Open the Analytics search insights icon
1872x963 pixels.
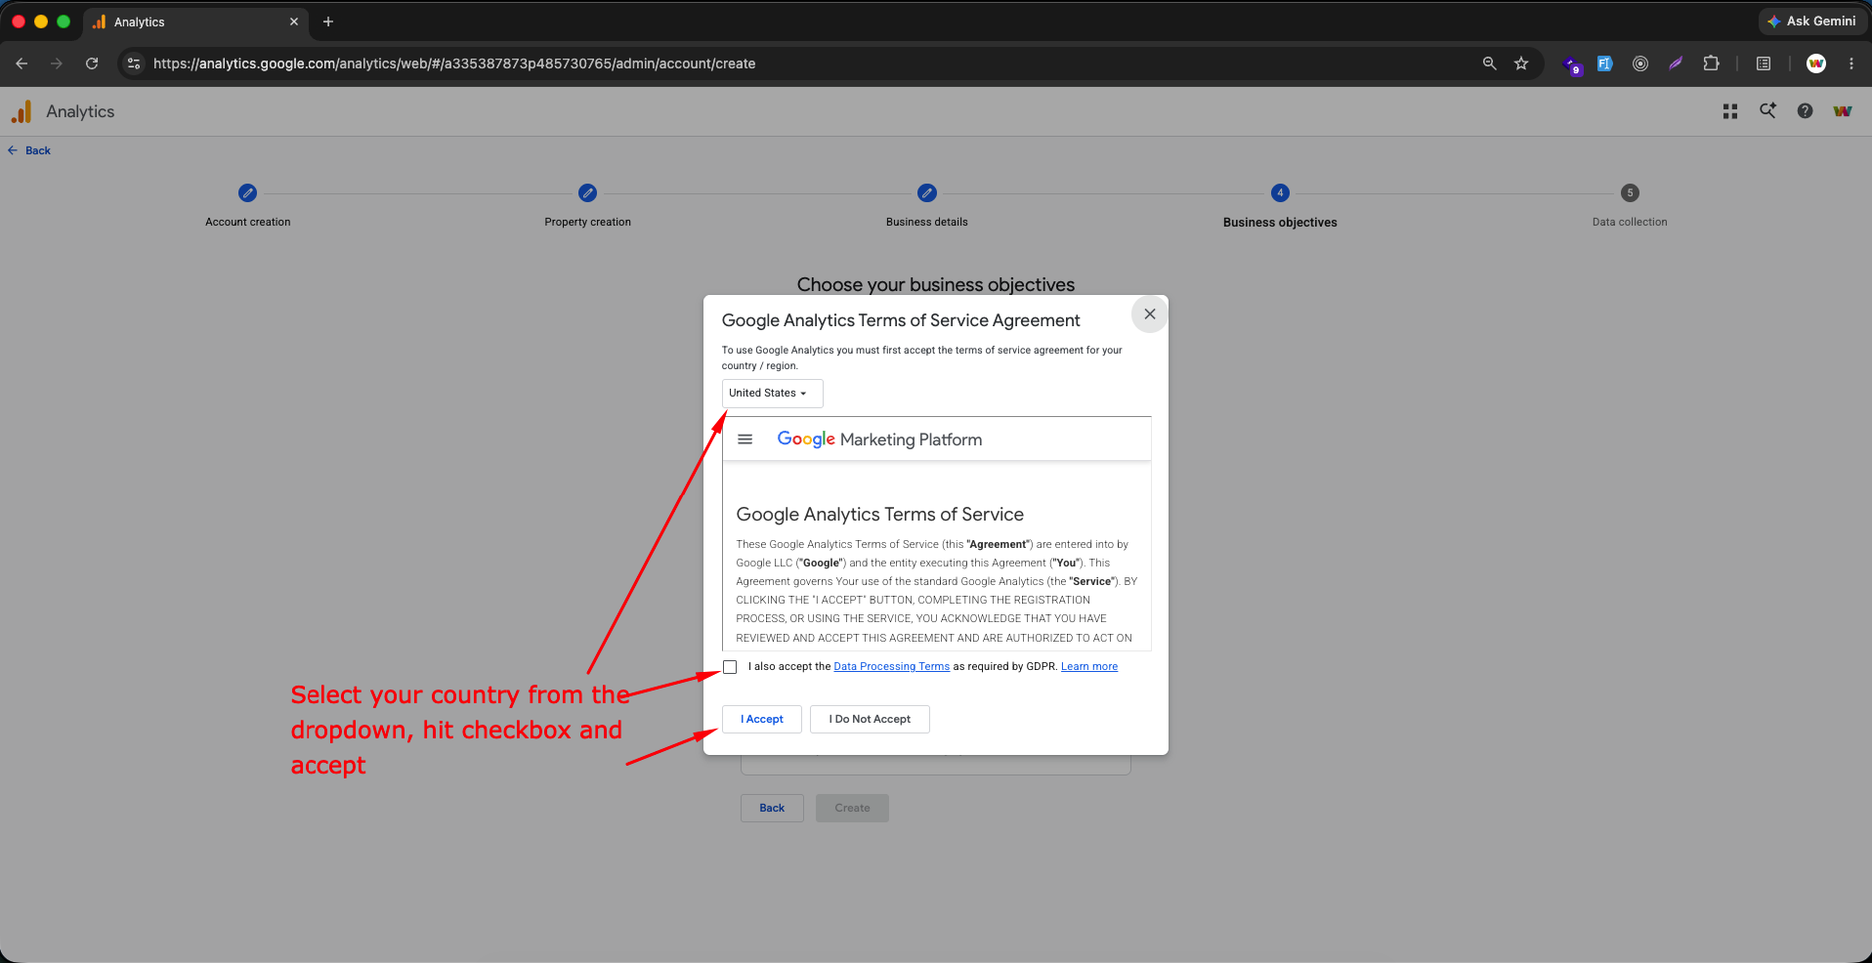[x=1767, y=110]
